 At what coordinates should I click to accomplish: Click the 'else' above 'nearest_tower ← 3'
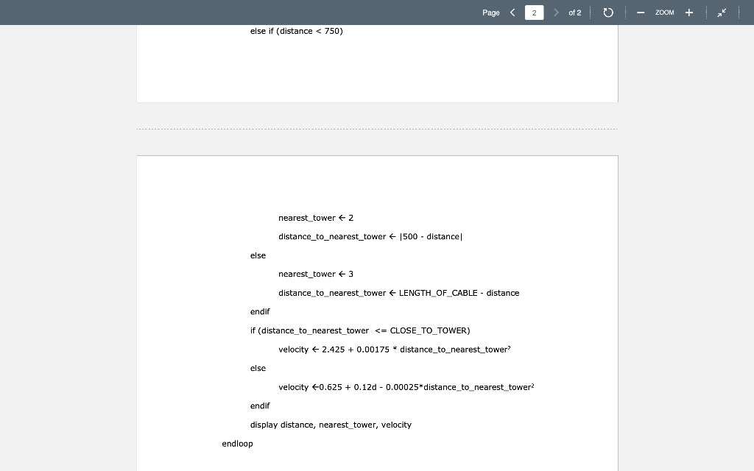pos(258,255)
